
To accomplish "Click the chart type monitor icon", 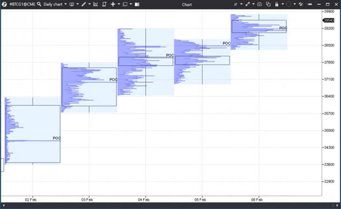I will [x=71, y=4].
